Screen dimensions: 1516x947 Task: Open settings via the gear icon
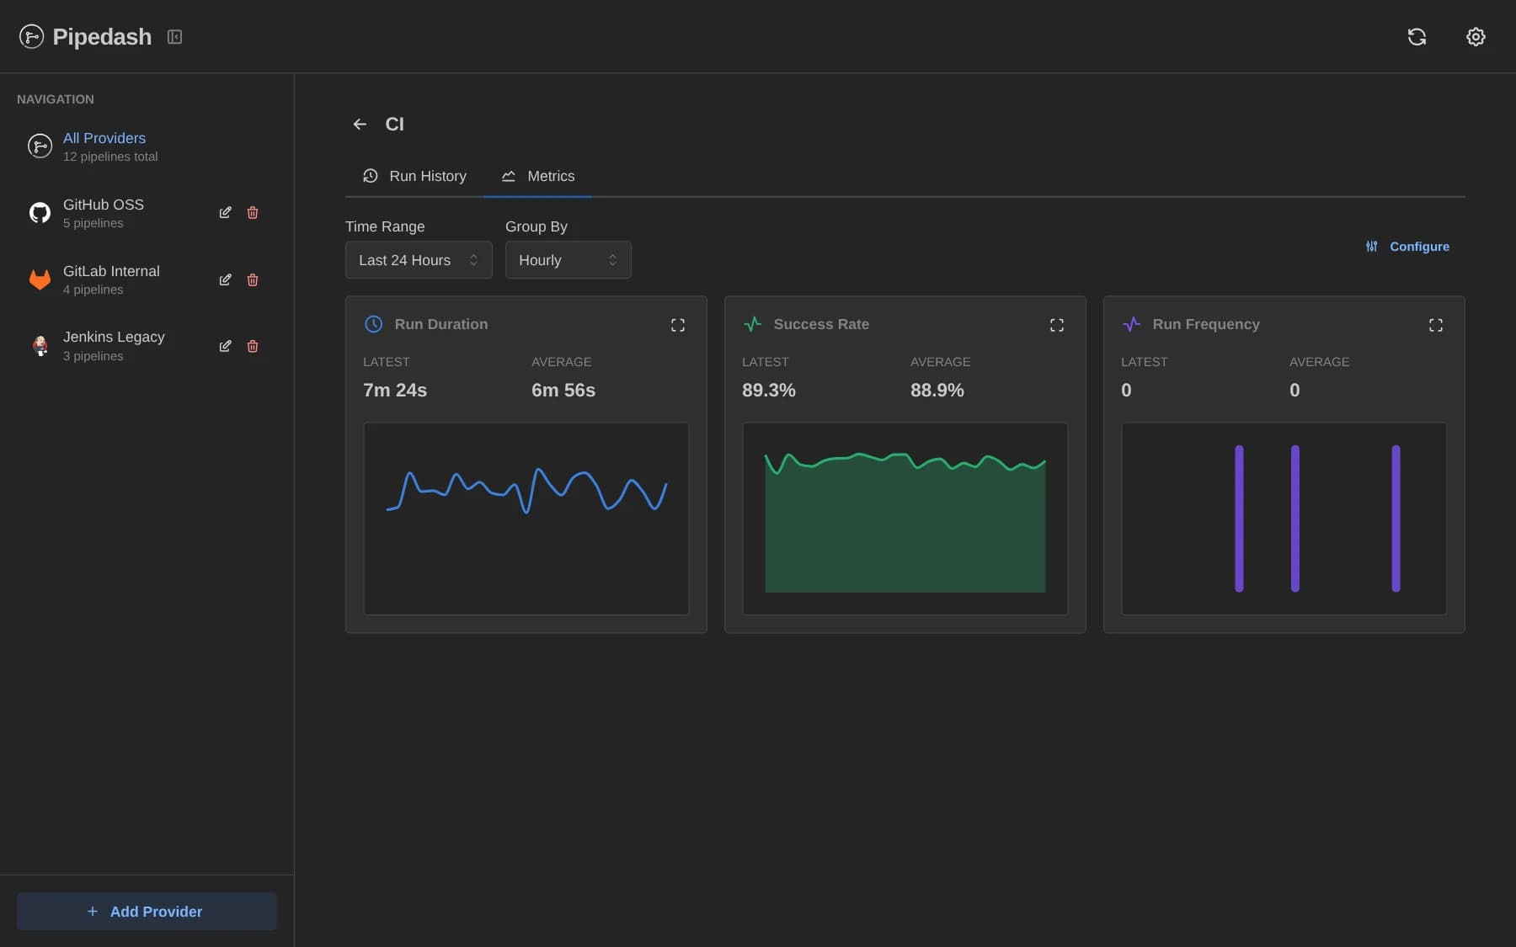1476,36
